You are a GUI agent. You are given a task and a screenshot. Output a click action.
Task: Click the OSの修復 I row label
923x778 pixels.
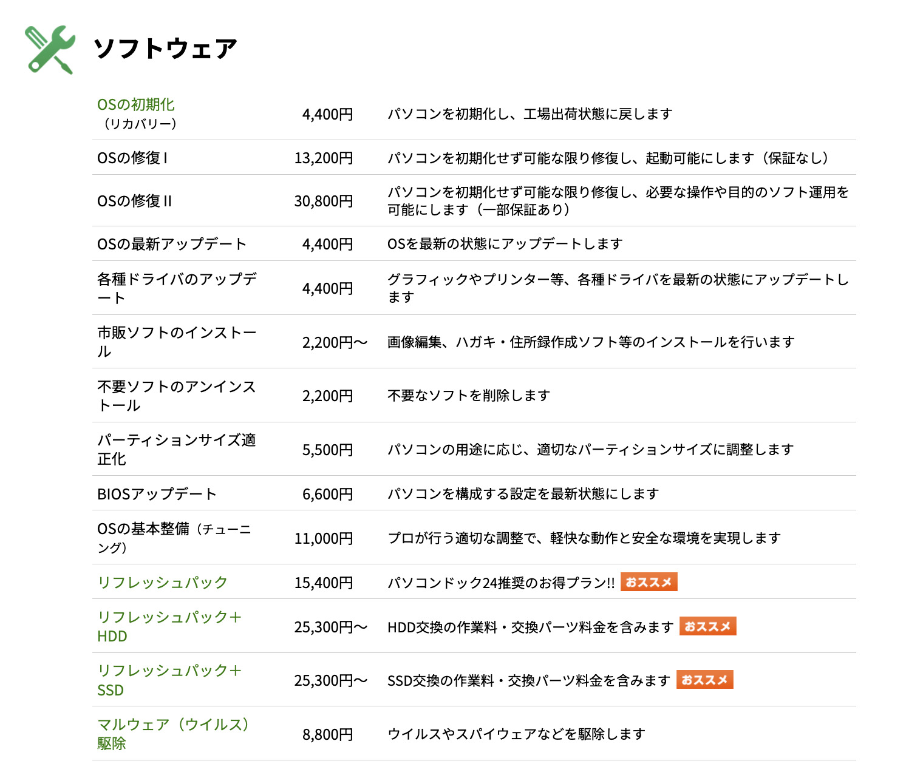pyautogui.click(x=132, y=158)
